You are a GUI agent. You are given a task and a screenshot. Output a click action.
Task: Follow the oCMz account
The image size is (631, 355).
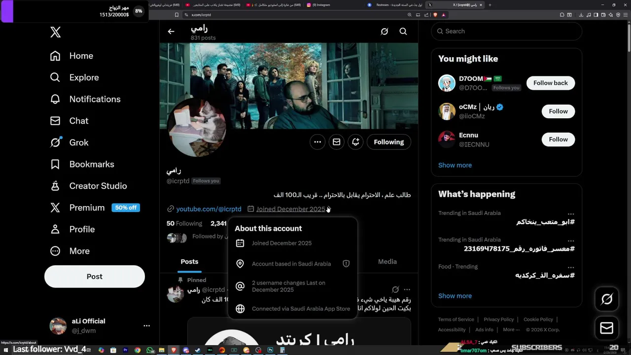(x=559, y=111)
